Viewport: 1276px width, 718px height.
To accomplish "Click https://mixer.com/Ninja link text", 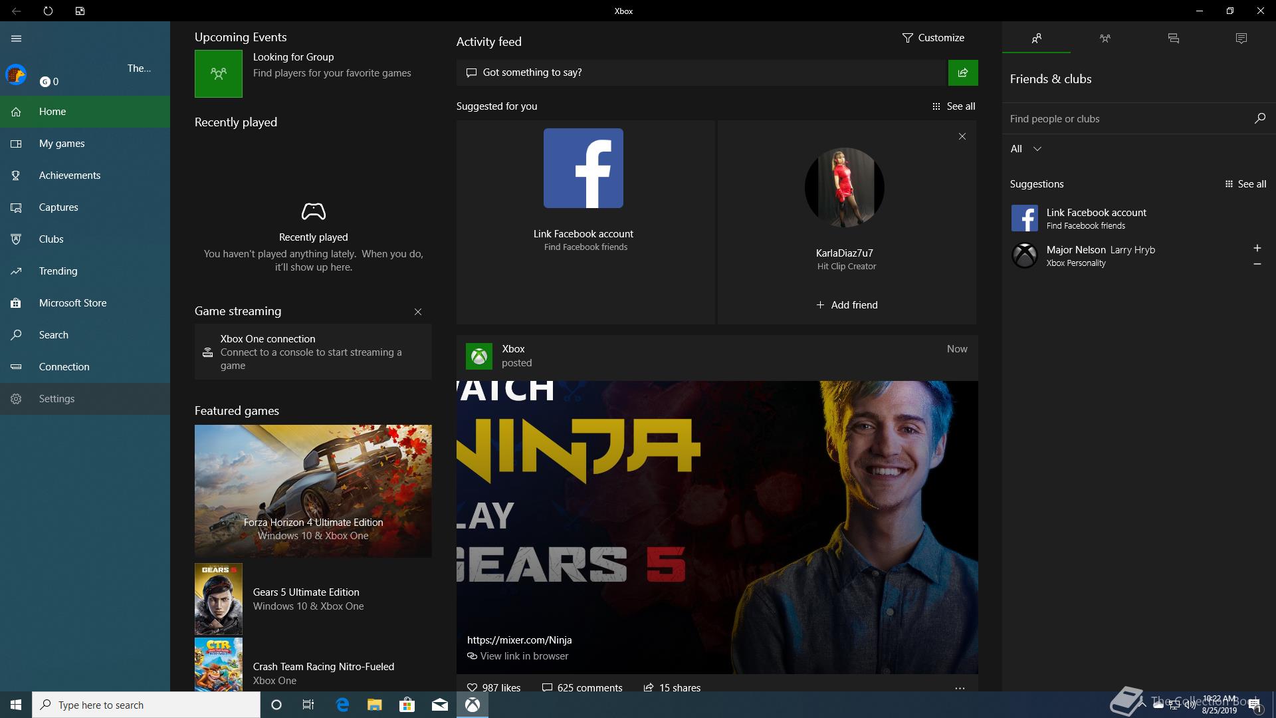I will 519,640.
